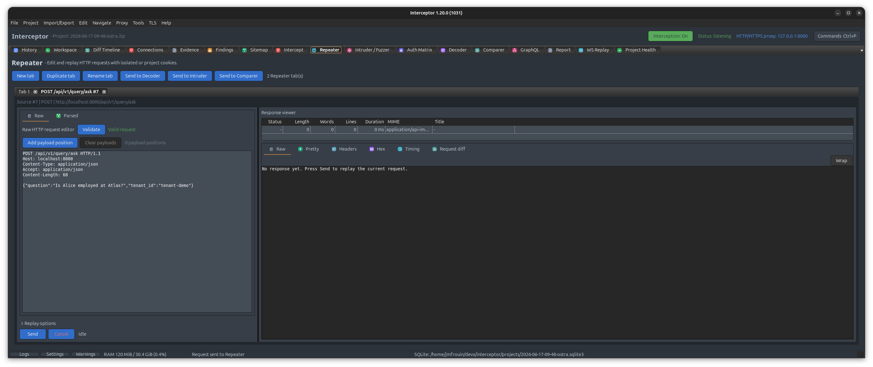Click the Sitemap tree icon
Viewport: 873px width, 367px height.
point(244,50)
